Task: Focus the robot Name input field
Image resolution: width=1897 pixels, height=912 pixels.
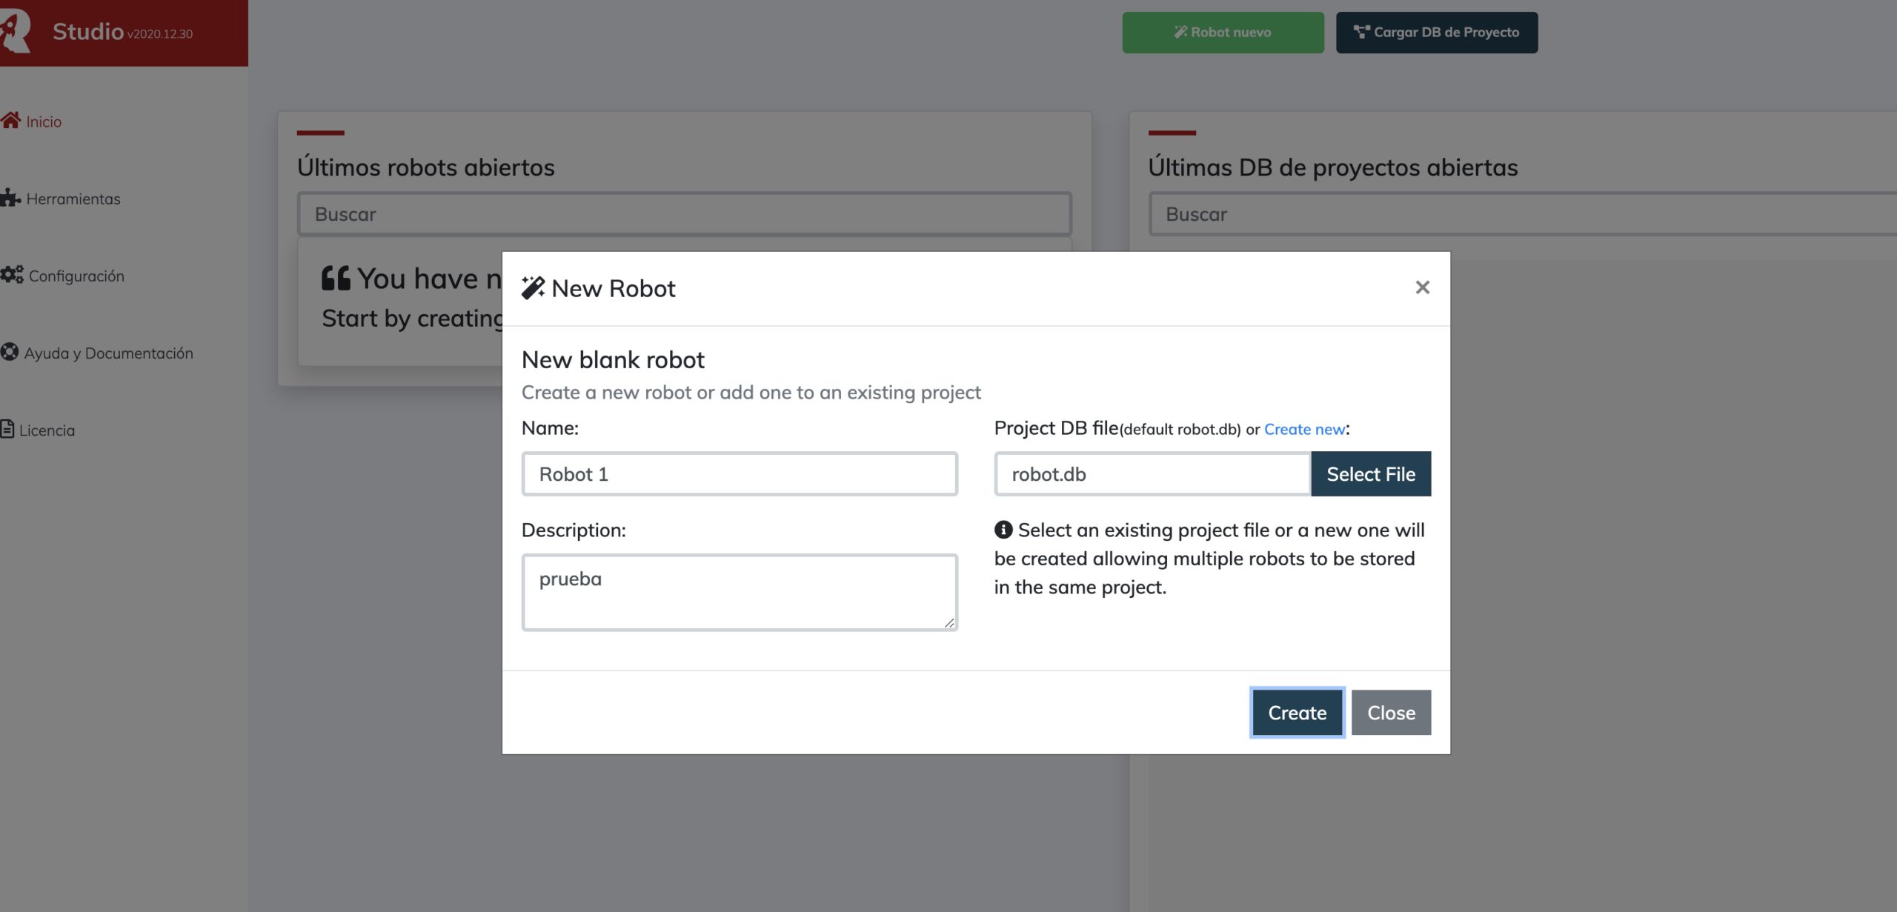Action: click(739, 474)
